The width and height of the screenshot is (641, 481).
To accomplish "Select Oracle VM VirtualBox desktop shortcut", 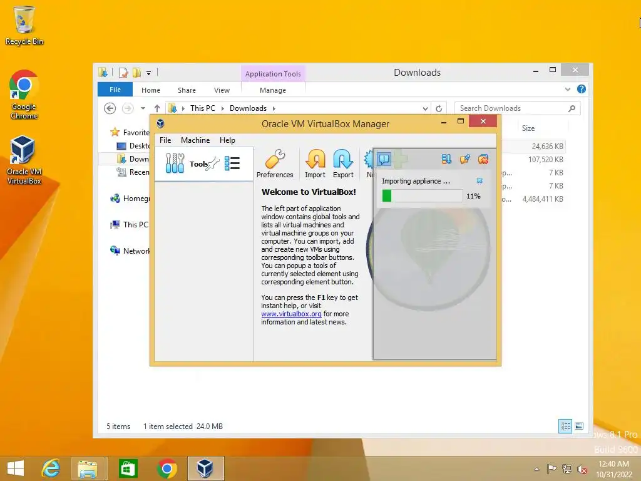I will click(x=24, y=160).
